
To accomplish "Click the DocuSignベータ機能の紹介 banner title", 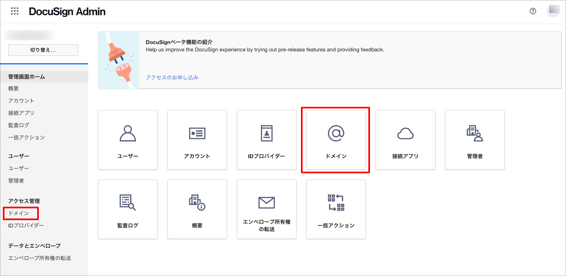I will pyautogui.click(x=179, y=42).
